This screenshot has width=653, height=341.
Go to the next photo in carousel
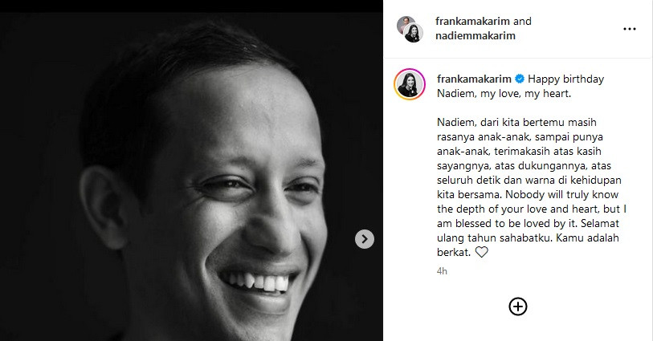click(365, 238)
